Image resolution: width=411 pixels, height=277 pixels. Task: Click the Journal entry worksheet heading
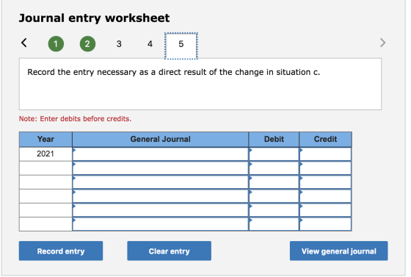(x=94, y=18)
